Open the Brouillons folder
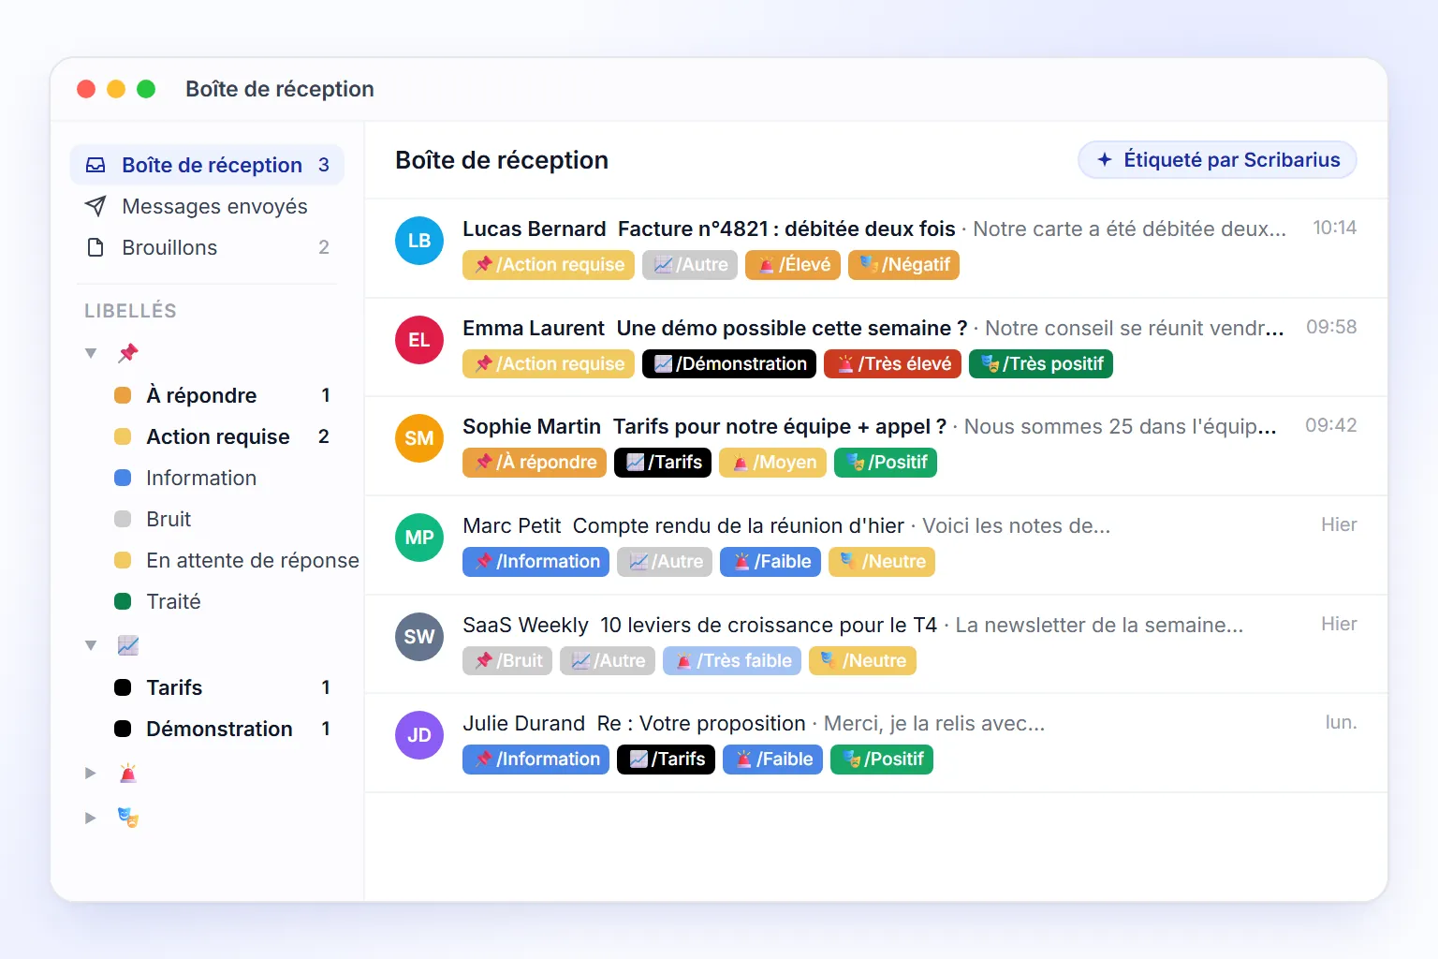This screenshot has width=1438, height=959. [207, 247]
